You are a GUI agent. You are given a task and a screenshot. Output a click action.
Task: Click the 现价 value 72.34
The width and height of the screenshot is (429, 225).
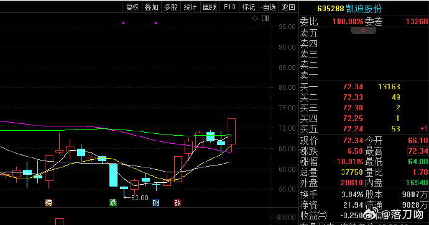353,141
